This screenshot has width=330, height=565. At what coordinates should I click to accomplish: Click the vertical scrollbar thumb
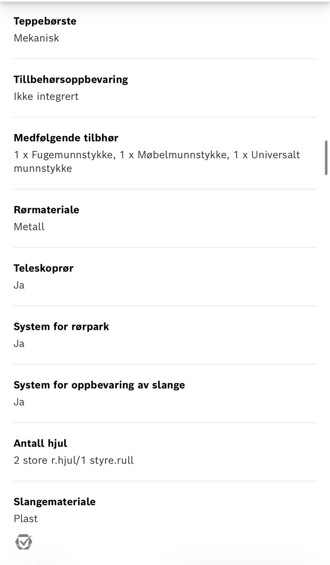click(326, 157)
